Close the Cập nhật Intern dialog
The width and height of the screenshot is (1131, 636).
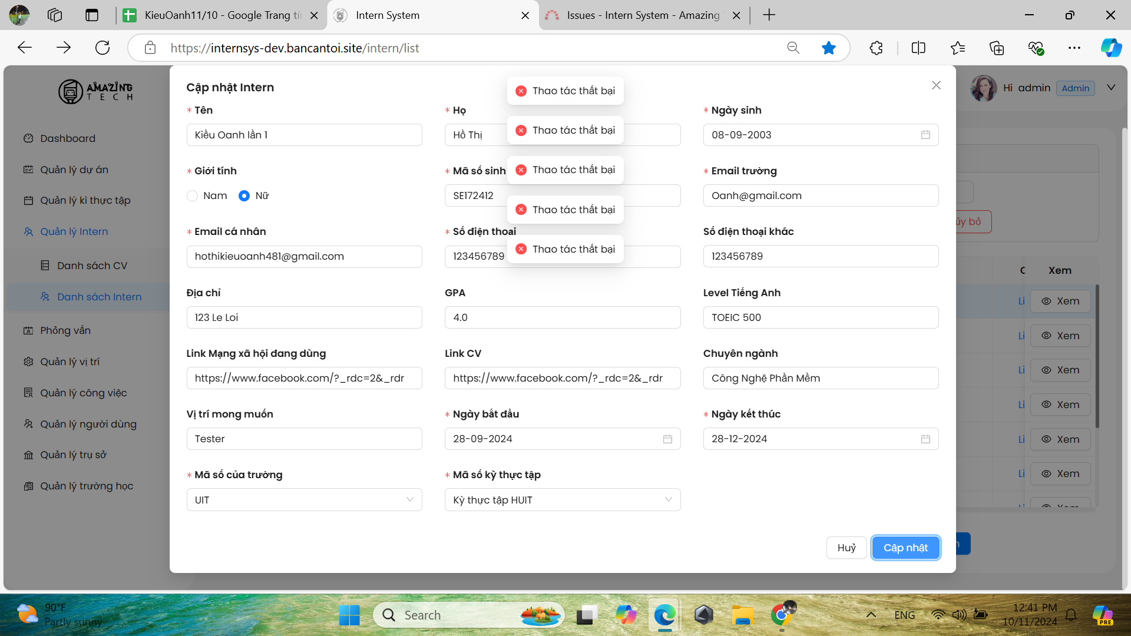click(x=936, y=85)
